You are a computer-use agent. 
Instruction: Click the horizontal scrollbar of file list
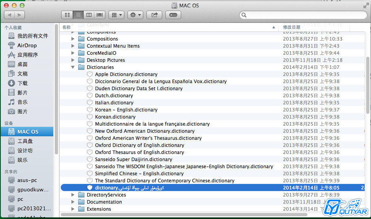pos(184,215)
